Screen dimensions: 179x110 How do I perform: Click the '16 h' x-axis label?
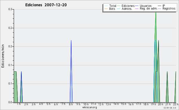[x=131, y=104]
